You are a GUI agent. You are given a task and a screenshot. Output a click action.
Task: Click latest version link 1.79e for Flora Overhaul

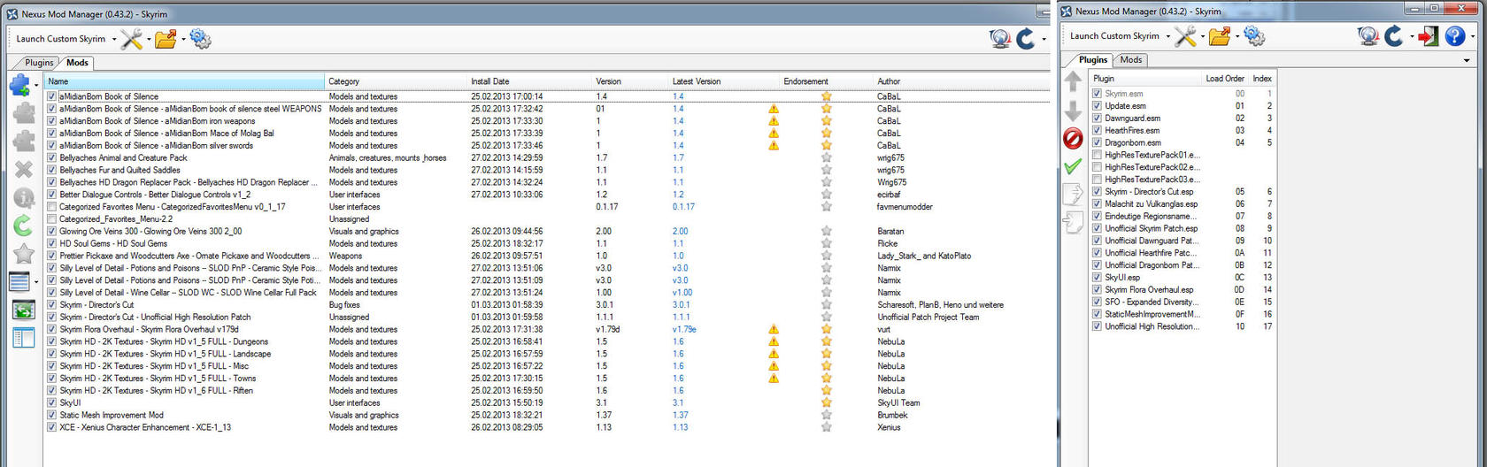[x=683, y=329]
